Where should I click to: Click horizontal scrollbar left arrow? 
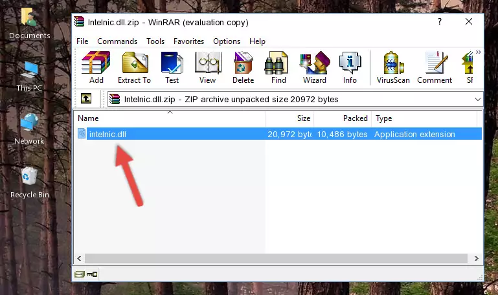coord(79,258)
